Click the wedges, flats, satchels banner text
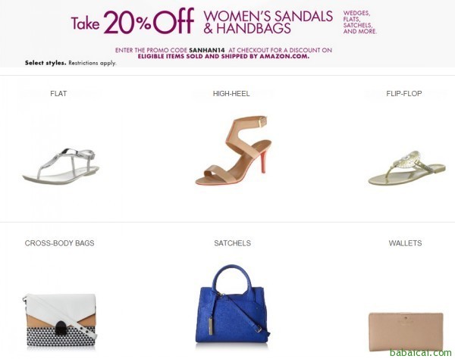This screenshot has width=455, height=359. [x=360, y=23]
